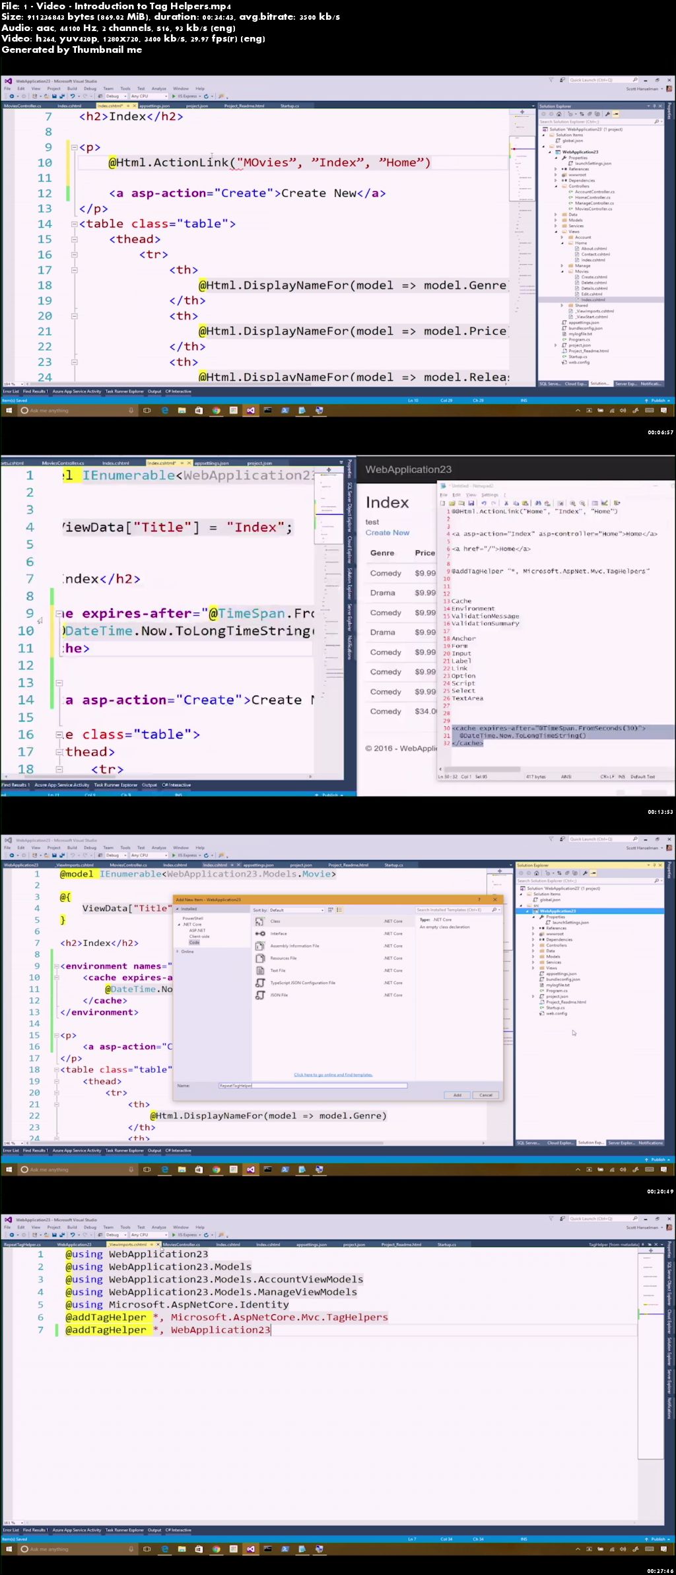Open the Notepad2 Settings menu
Screen dimensions: 676x1575
tap(490, 494)
